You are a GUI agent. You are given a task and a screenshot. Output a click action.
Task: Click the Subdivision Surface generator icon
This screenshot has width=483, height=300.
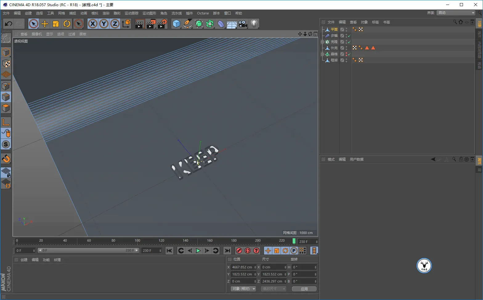[199, 24]
